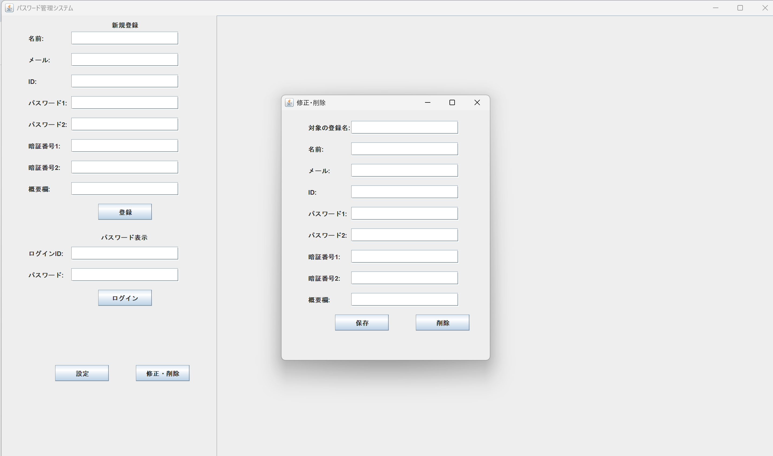Minimize the 修正･削除 dialog window
The width and height of the screenshot is (773, 456).
pyautogui.click(x=427, y=103)
